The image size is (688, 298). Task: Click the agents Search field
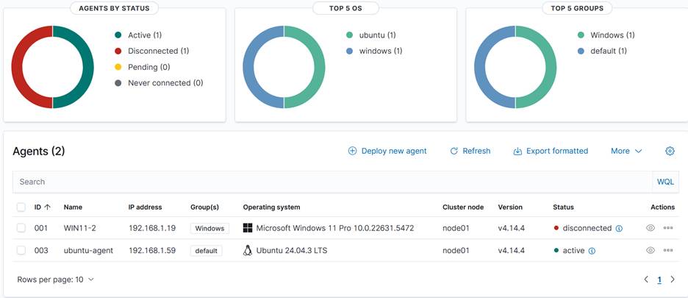(331, 182)
